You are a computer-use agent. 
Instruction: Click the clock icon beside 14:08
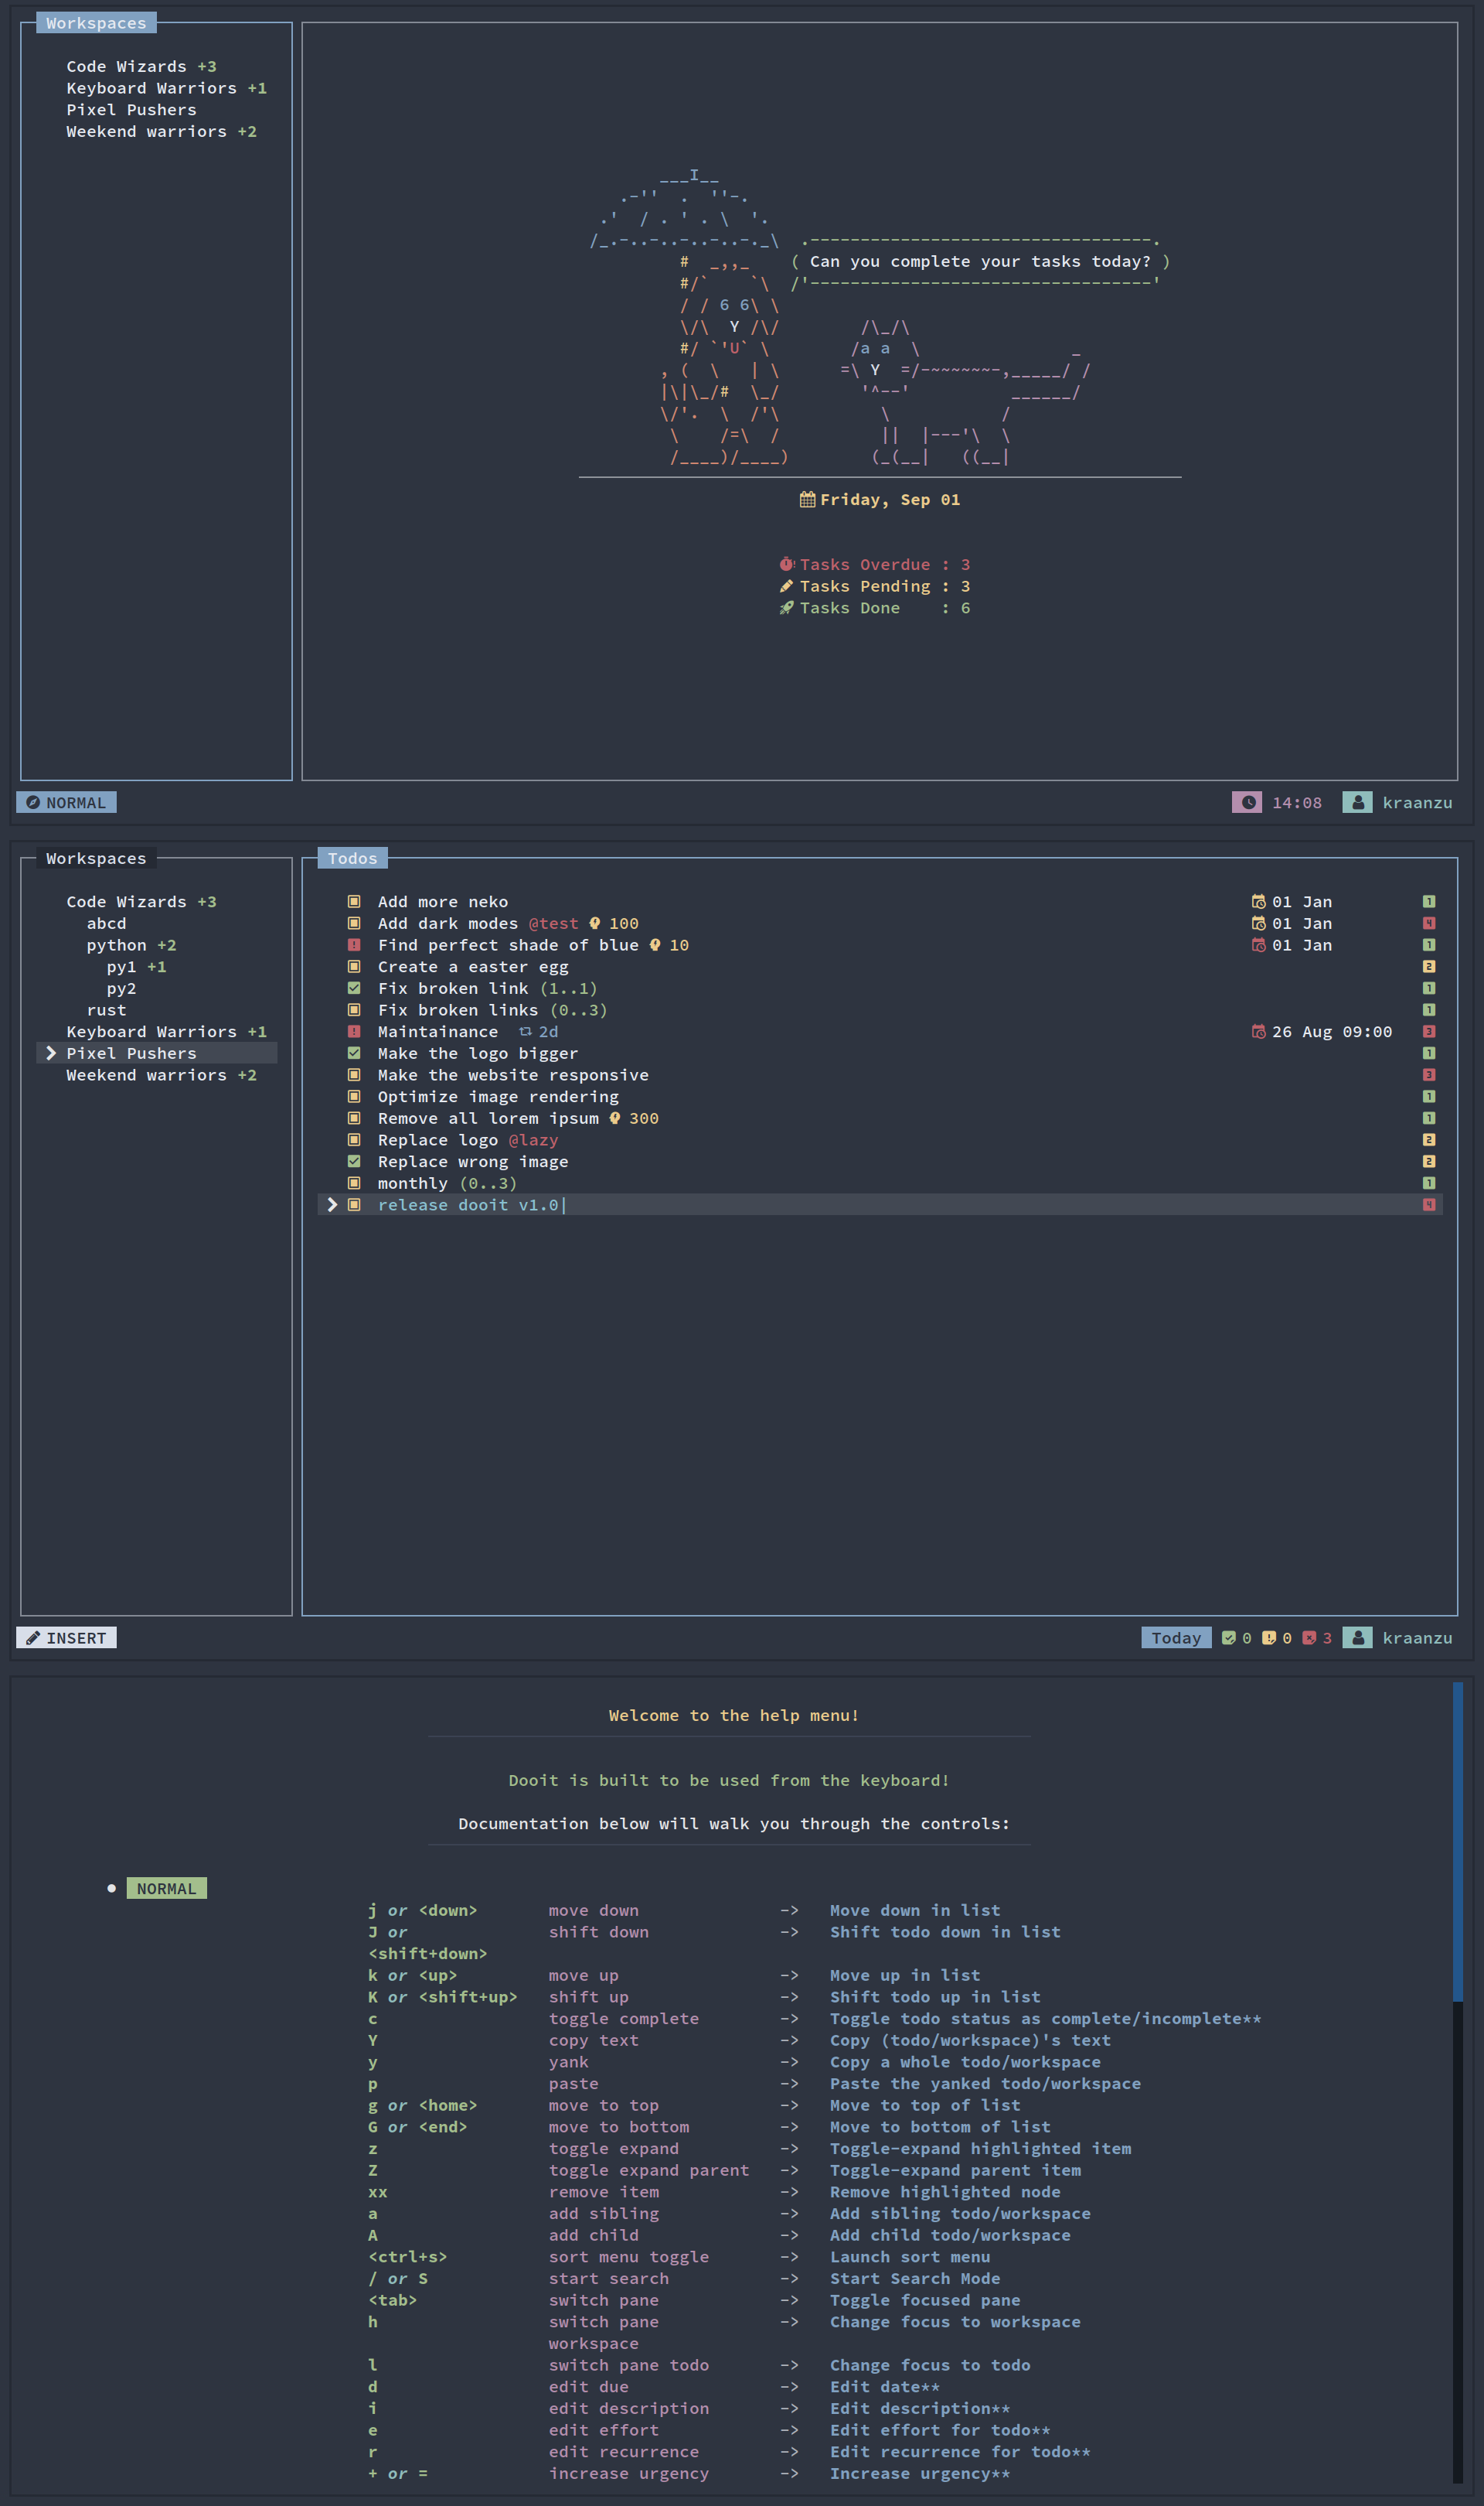click(x=1248, y=802)
